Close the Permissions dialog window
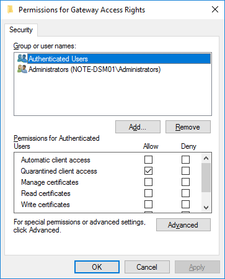This screenshot has width=225, height=279. (x=215, y=9)
